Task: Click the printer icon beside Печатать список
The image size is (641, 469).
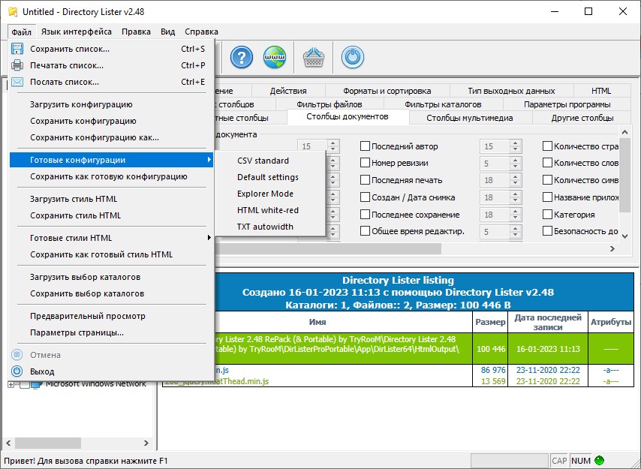Action: point(17,65)
